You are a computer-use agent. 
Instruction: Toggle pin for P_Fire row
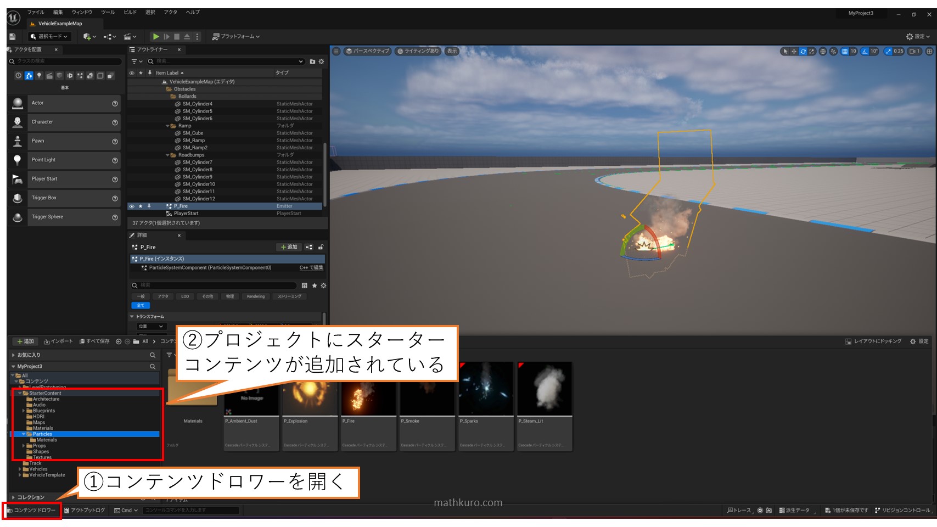click(x=149, y=206)
